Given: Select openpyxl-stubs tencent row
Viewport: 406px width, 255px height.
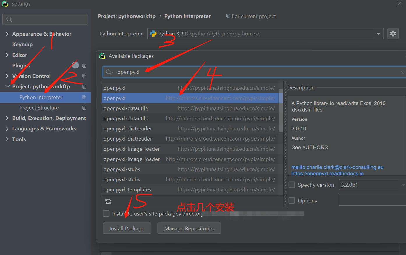Looking at the screenshot, I should coord(190,179).
